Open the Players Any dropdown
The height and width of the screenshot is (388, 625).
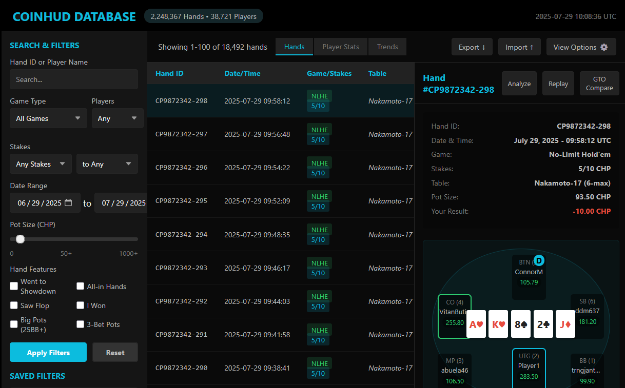pos(118,118)
